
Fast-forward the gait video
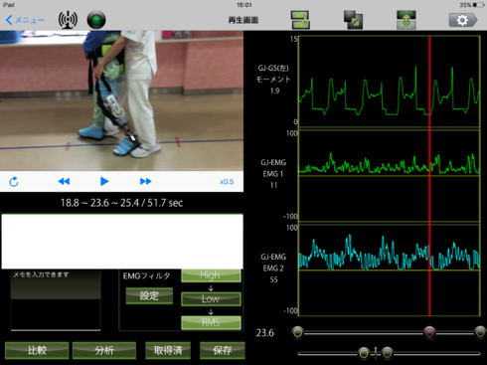(146, 181)
